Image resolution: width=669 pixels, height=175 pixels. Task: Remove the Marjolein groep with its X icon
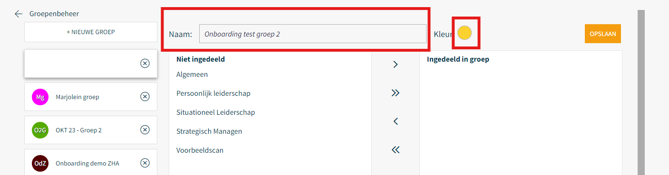pyautogui.click(x=145, y=97)
